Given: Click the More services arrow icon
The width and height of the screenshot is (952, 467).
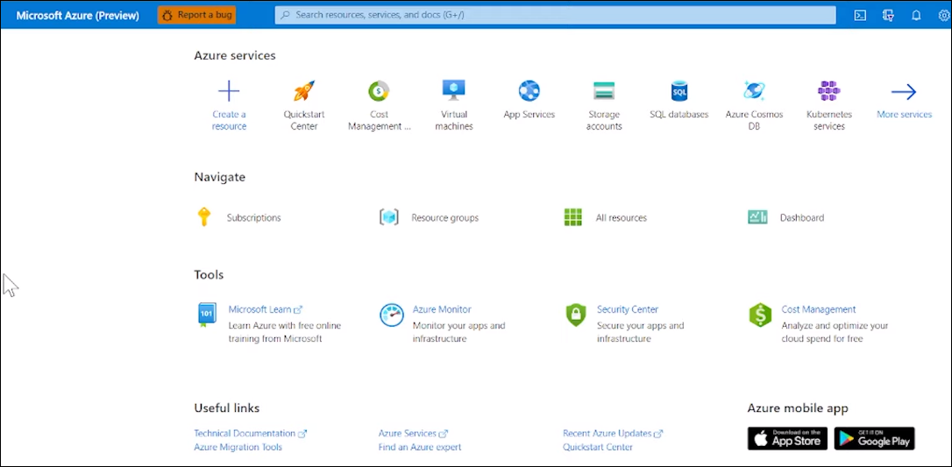Looking at the screenshot, I should 904,92.
